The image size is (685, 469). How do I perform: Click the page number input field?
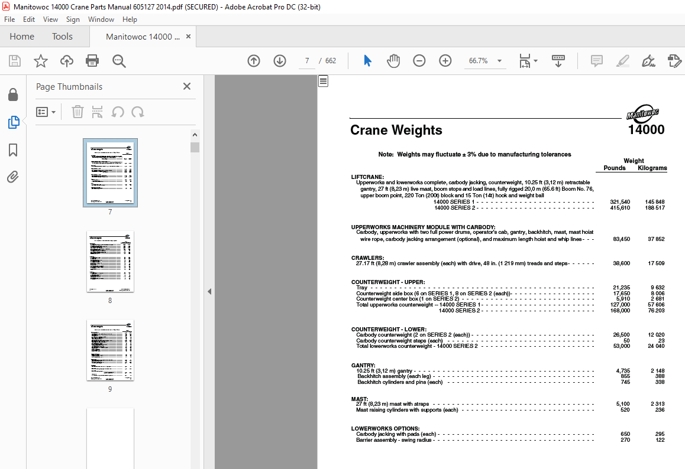307,61
